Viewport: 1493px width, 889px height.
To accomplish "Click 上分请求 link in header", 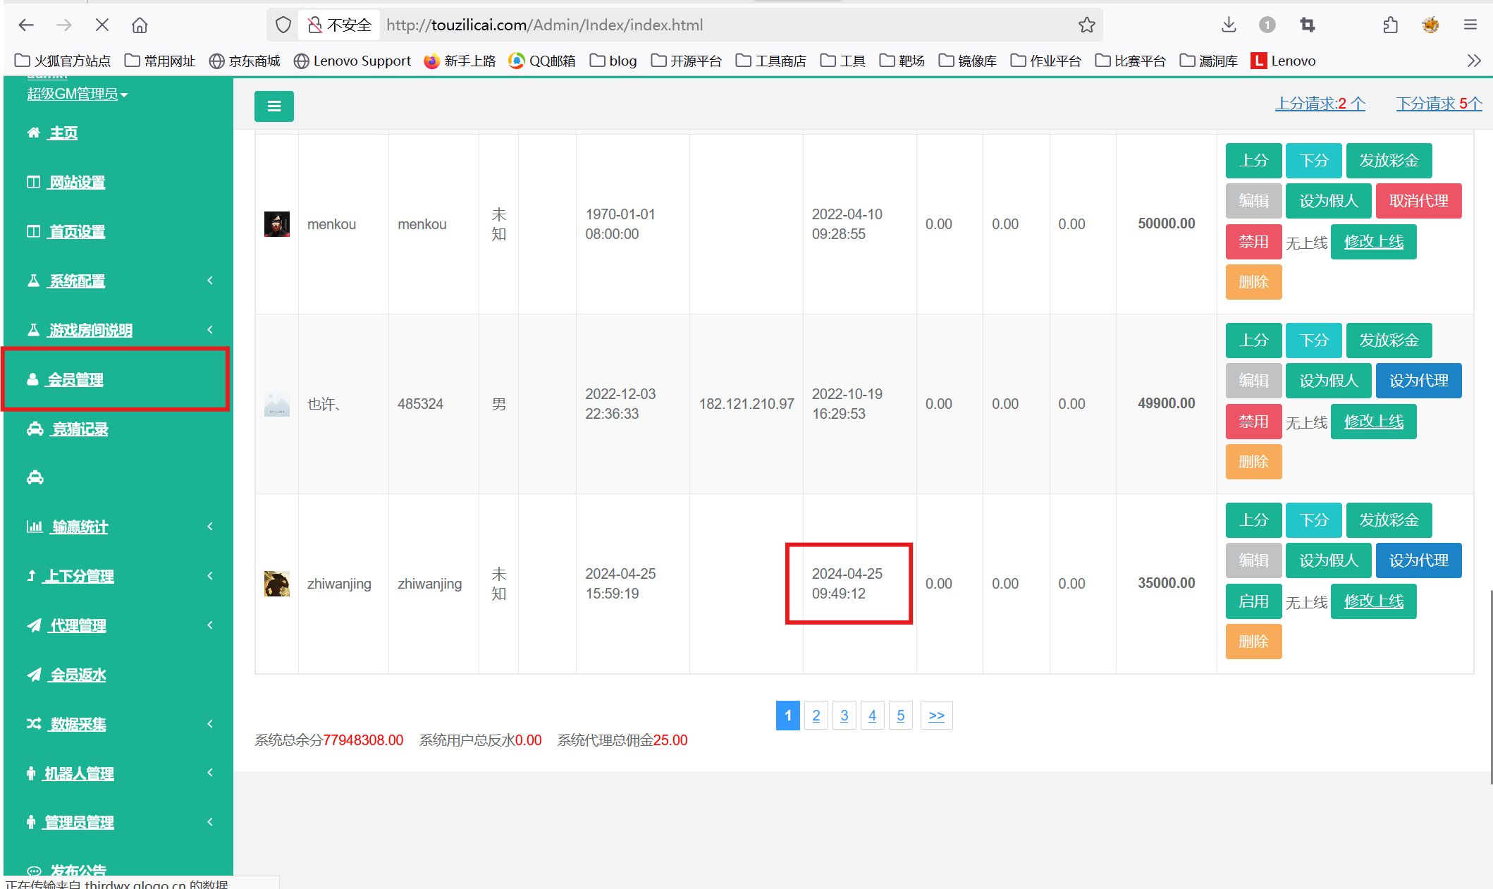I will point(1320,104).
